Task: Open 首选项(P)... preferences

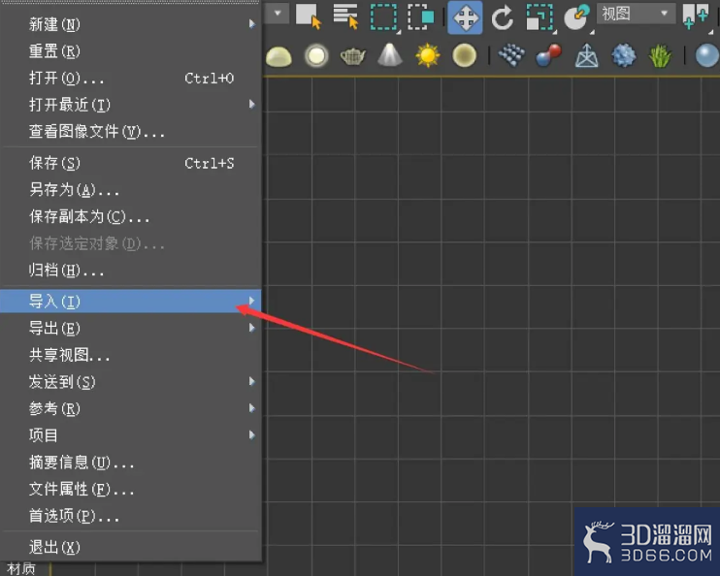Action: click(x=131, y=516)
